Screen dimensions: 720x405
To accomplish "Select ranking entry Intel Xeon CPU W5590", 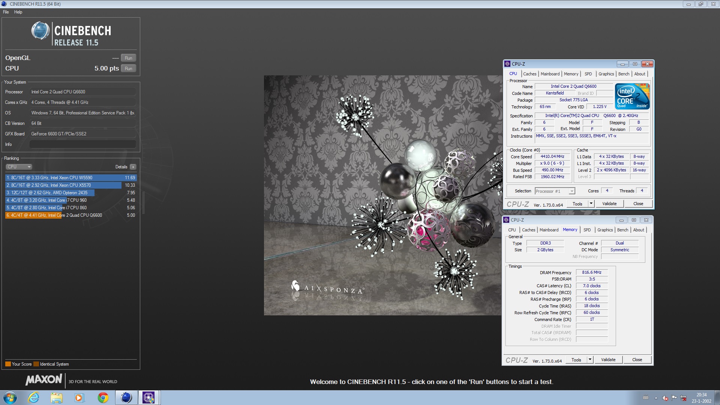I will click(x=71, y=178).
